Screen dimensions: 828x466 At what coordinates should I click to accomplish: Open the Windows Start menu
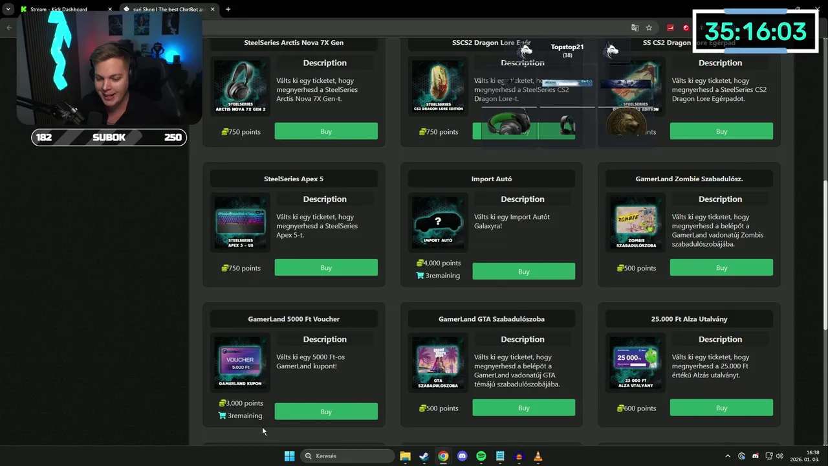289,456
